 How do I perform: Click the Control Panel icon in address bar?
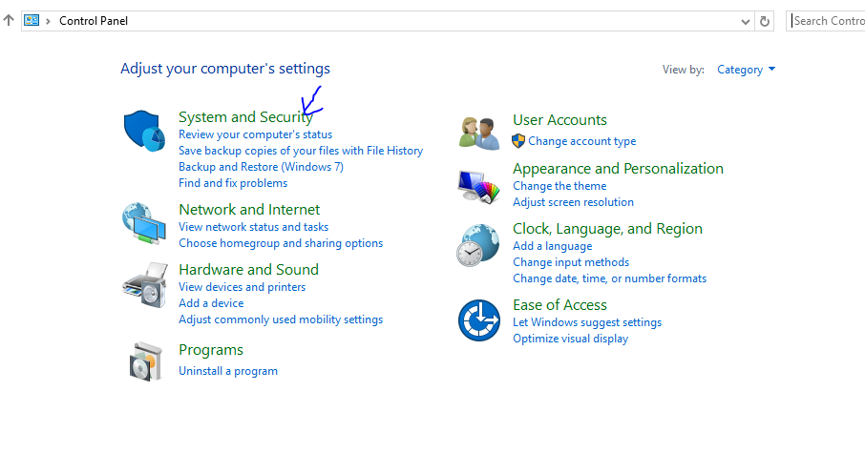pos(32,20)
